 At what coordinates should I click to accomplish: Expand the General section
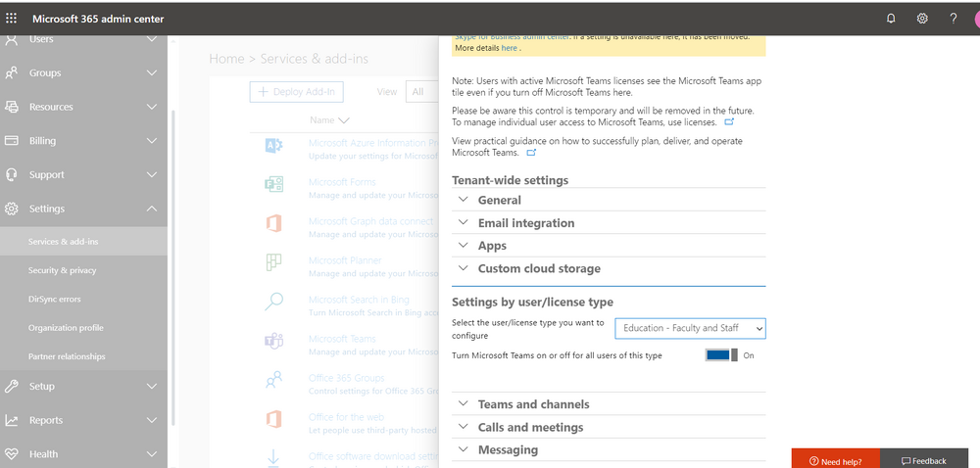click(609, 201)
